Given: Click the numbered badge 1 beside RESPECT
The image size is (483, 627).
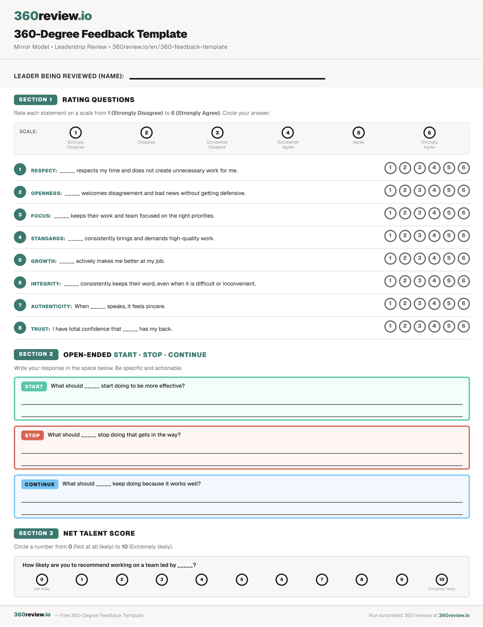Looking at the screenshot, I should (20, 169).
